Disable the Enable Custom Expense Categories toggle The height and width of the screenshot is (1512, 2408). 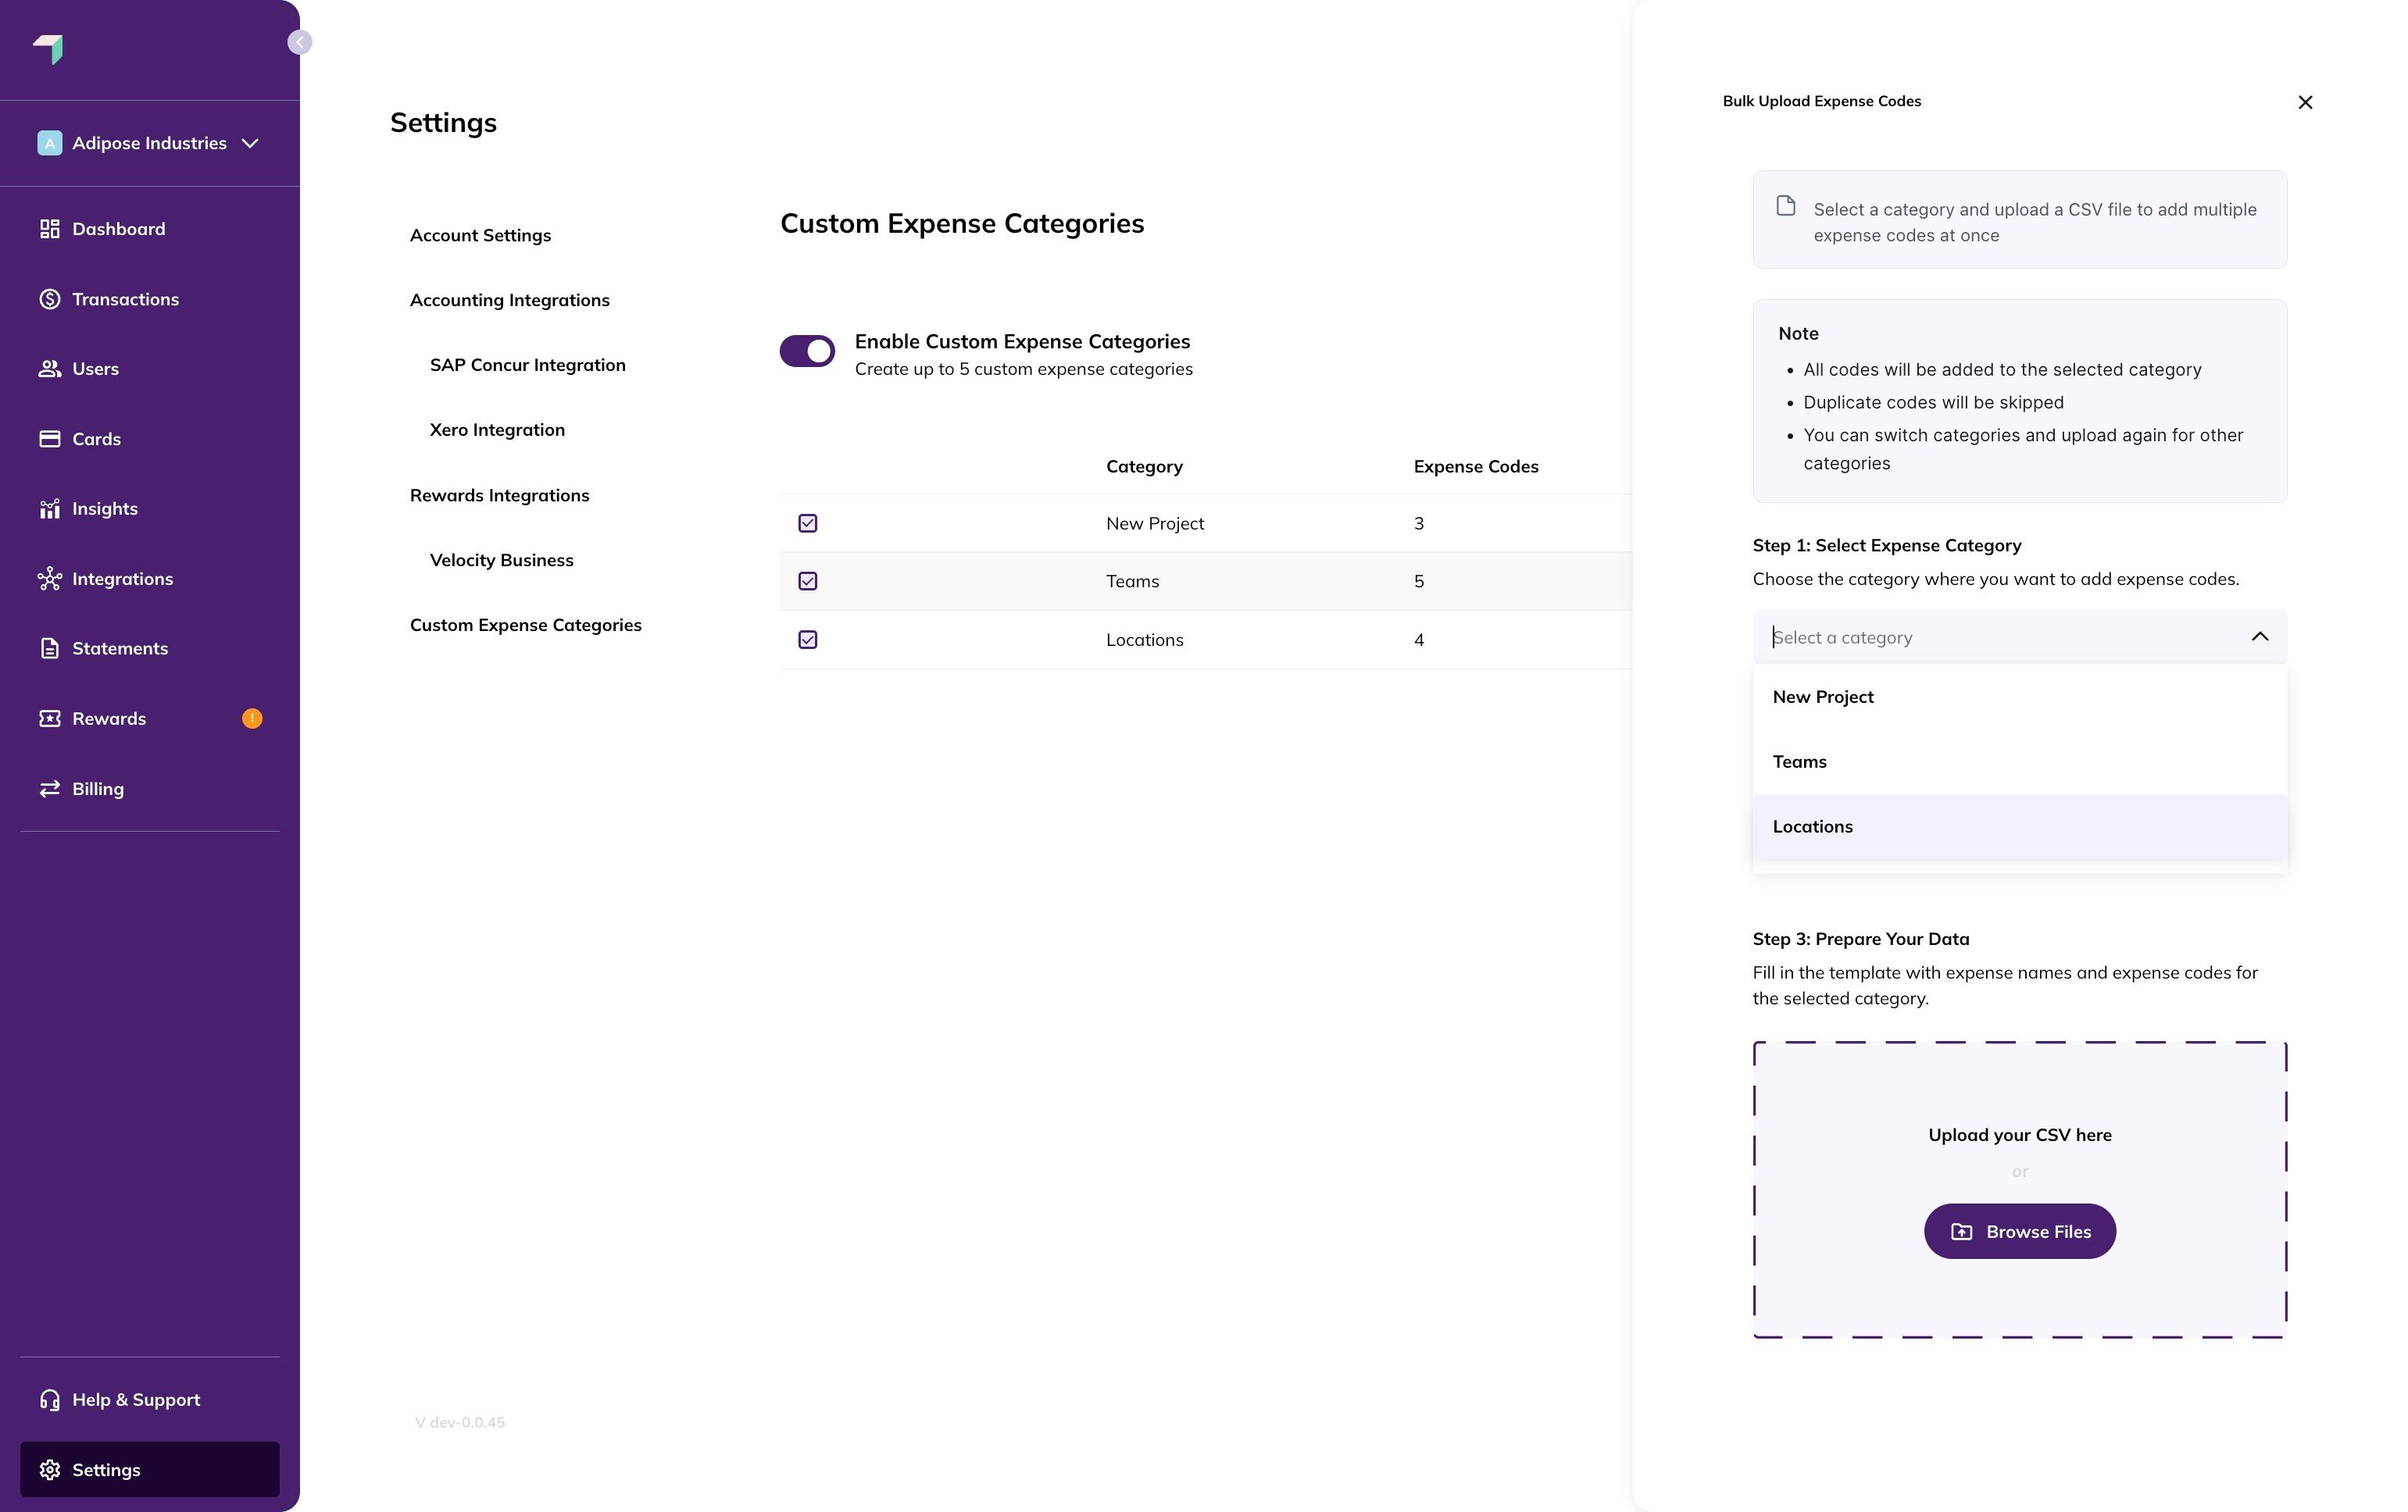coord(807,351)
